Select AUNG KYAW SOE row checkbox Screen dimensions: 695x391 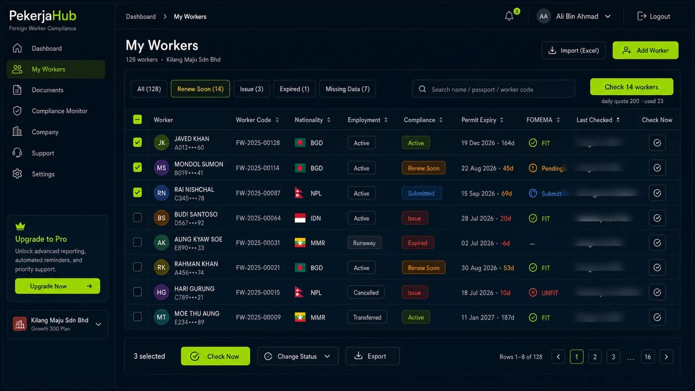click(x=138, y=242)
